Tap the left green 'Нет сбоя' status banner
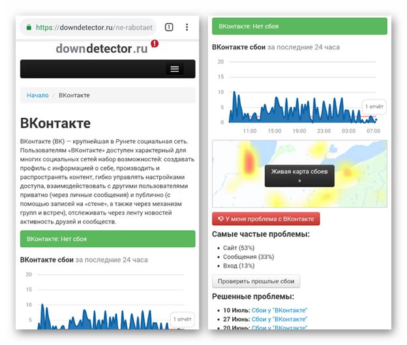Screen dimensions: 407x345 coord(108,239)
